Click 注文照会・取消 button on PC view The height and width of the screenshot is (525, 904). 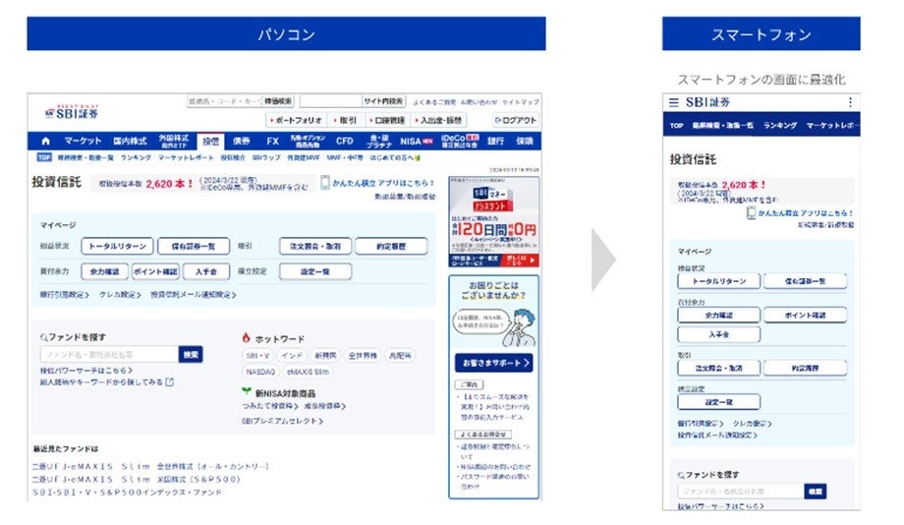[315, 246]
